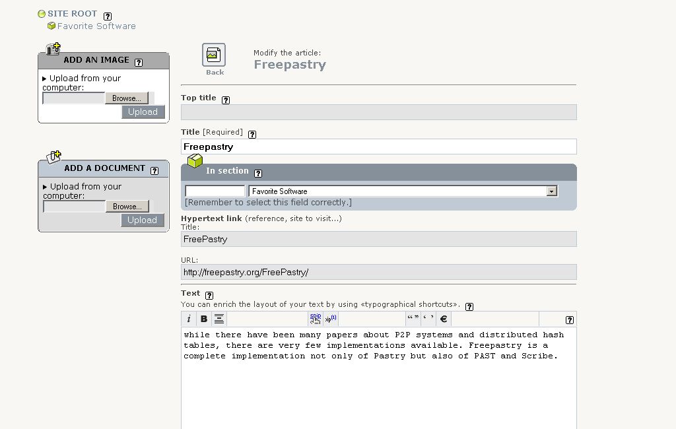The height and width of the screenshot is (429, 676).
Task: Insert the euro symbol in text
Action: click(x=443, y=319)
